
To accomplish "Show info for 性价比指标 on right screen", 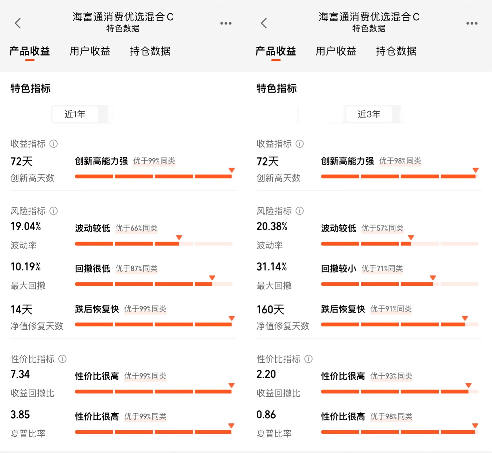I will coord(308,359).
